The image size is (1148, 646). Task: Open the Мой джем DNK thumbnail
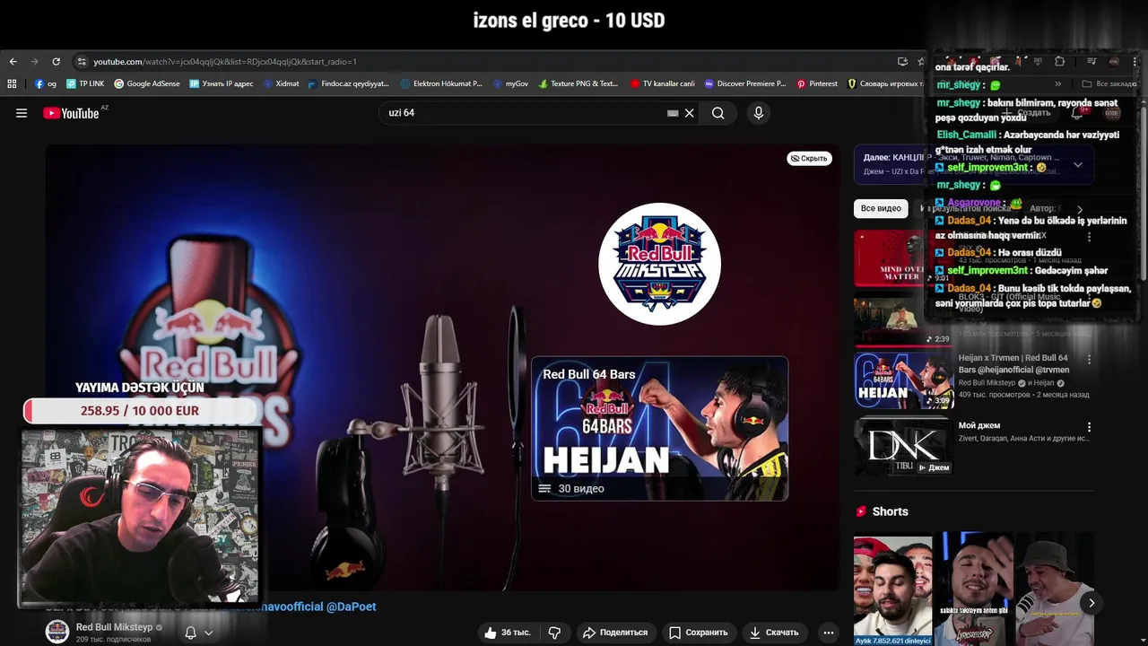point(903,446)
